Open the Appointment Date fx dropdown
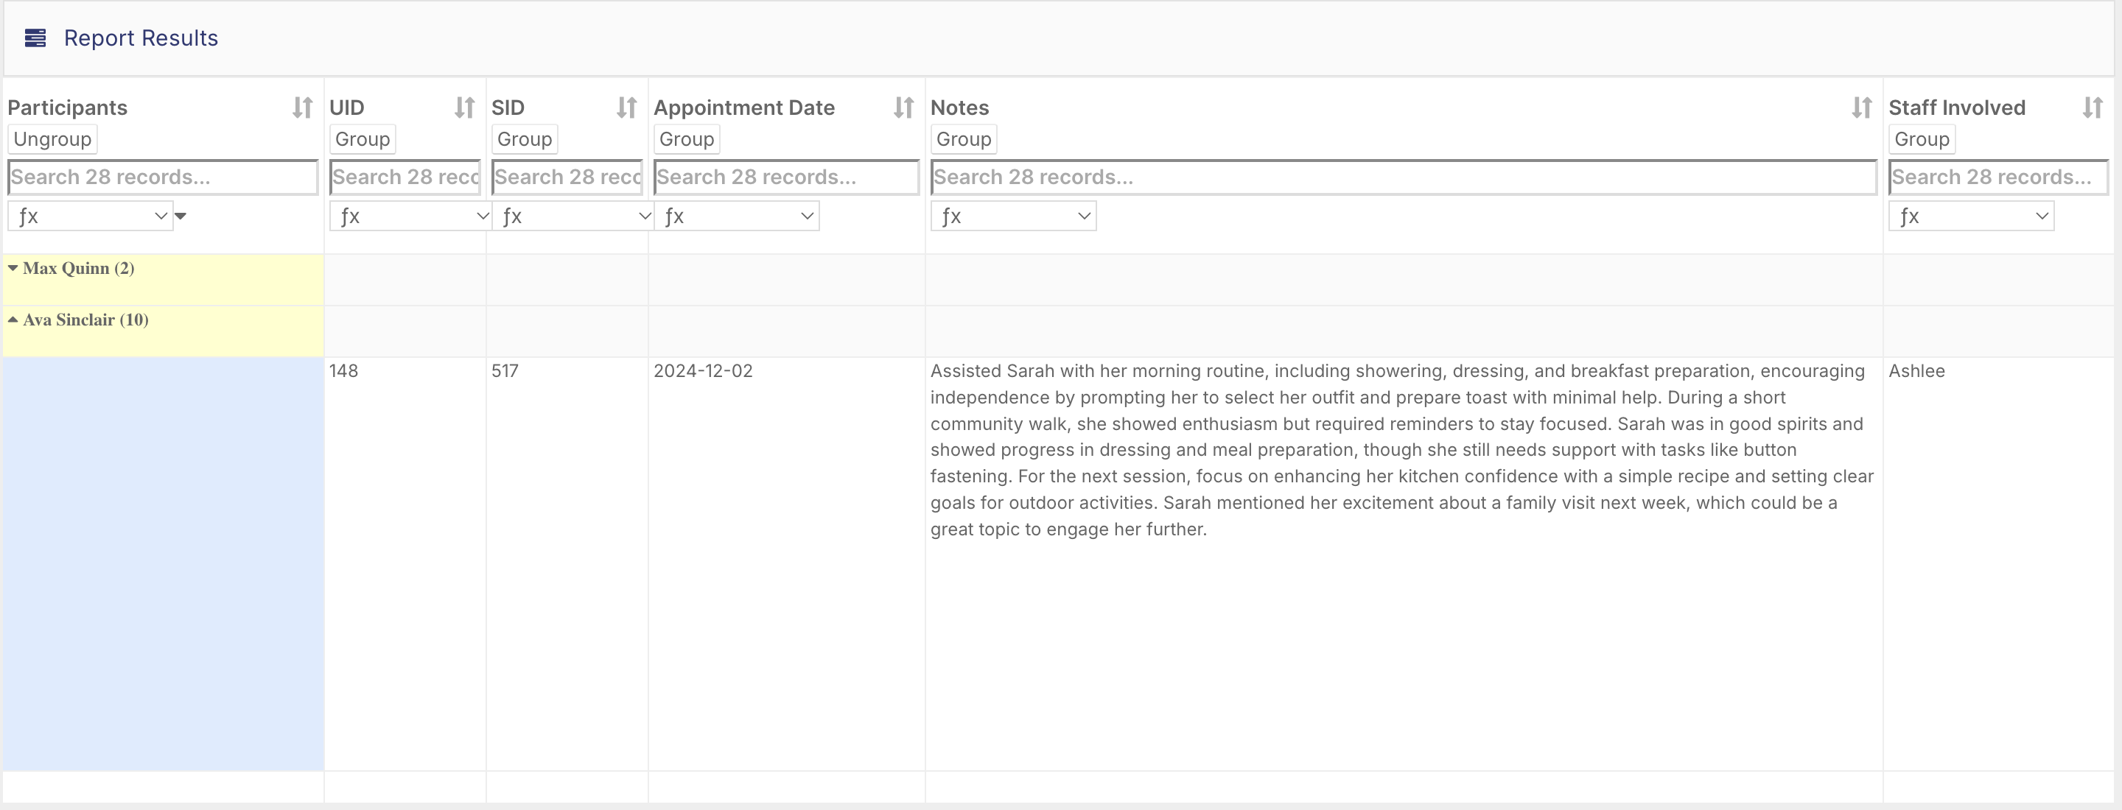 click(737, 216)
